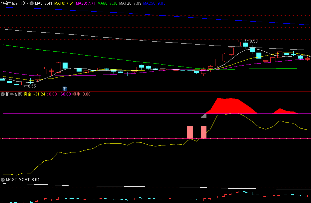The image size is (311, 203).
Task: Click the magenta 60.00 indicator value
Action: tap(66, 94)
